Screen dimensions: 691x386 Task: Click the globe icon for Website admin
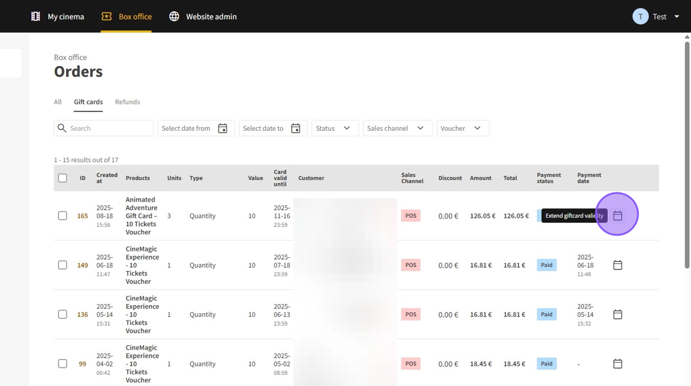174,17
